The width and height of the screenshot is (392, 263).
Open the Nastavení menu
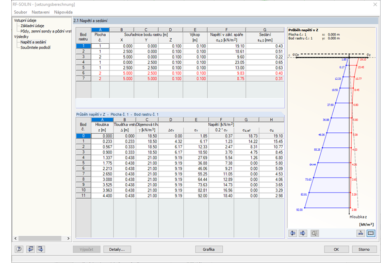[41, 12]
